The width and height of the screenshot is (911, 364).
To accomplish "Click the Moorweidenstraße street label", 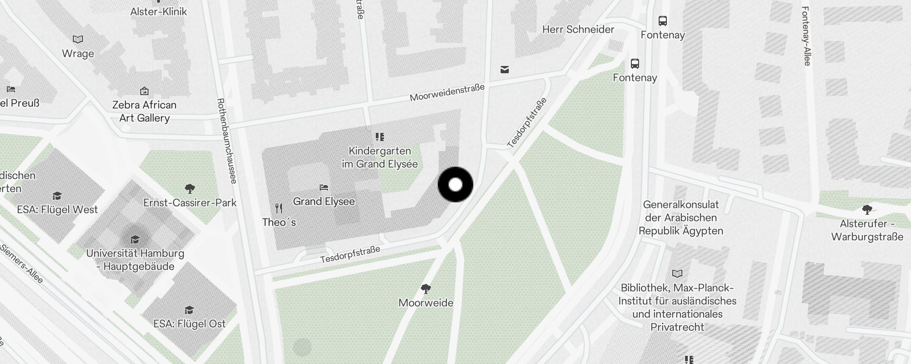I will point(447,92).
